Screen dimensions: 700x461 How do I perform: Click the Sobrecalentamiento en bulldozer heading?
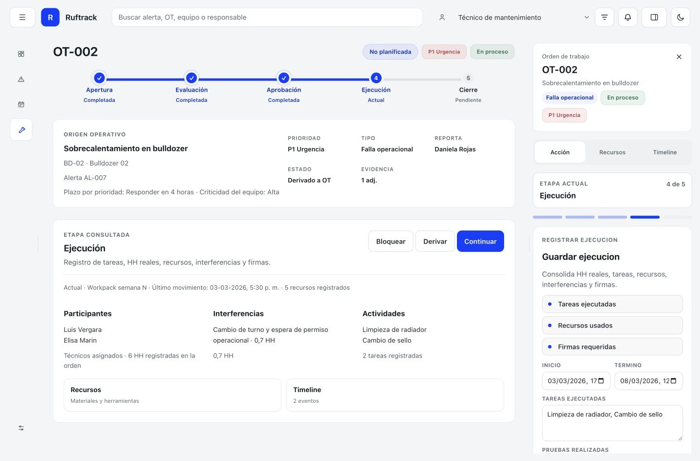coord(125,148)
